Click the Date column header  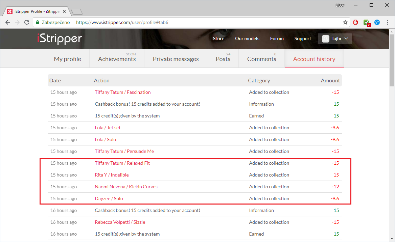pyautogui.click(x=55, y=80)
